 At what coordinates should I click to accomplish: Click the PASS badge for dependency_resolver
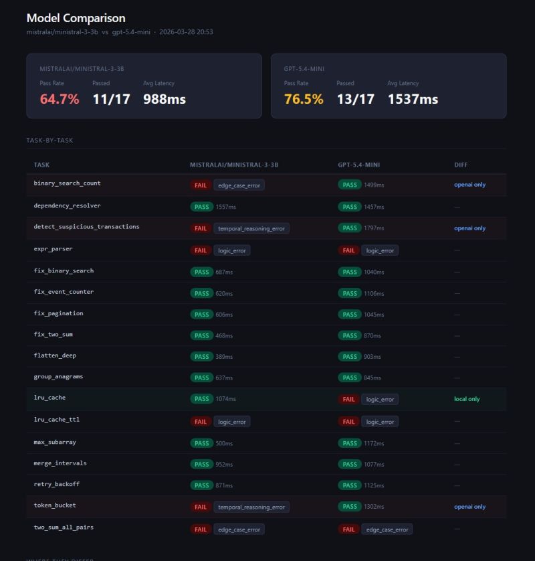coord(201,207)
